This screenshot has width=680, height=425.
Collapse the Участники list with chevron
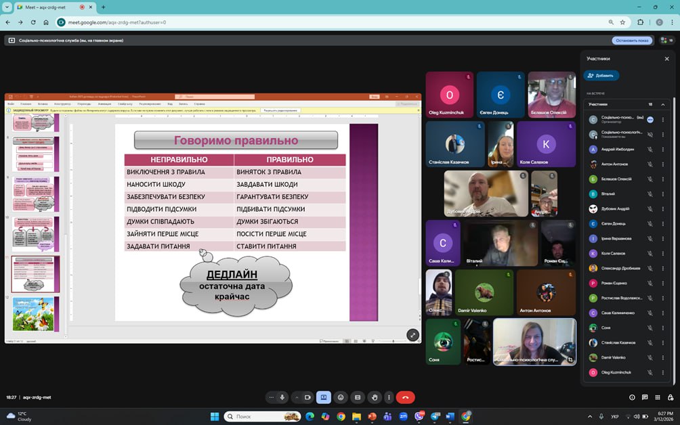(663, 104)
